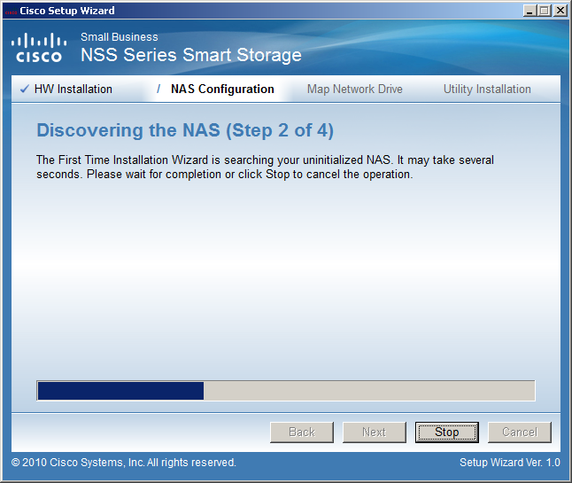Stop the NAS discovery operation
Image resolution: width=572 pixels, height=483 pixels.
(447, 432)
